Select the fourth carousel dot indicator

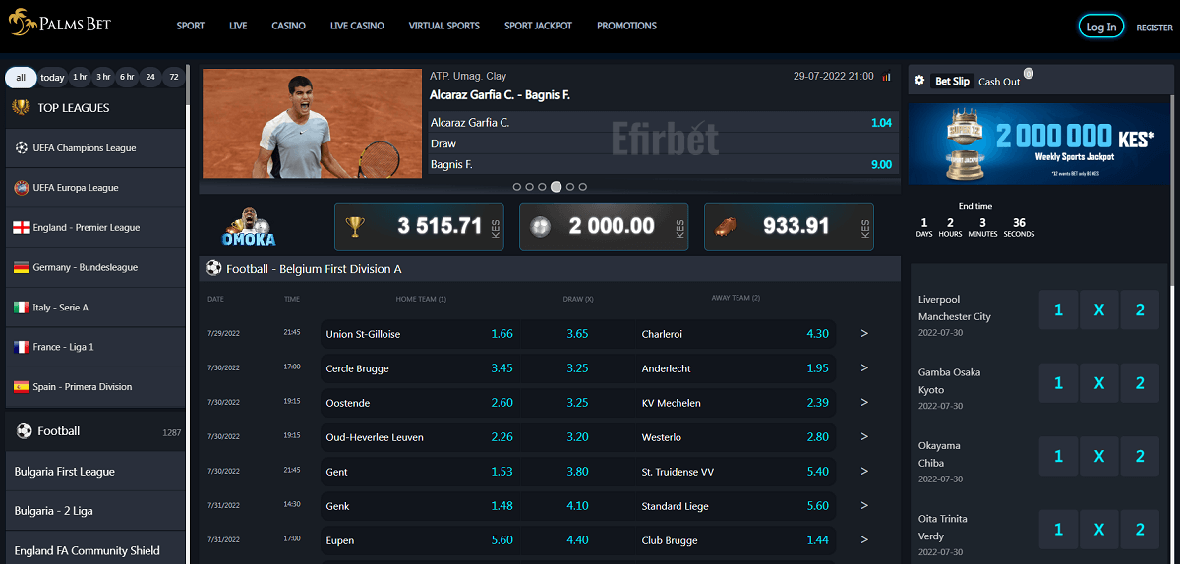[x=557, y=186]
